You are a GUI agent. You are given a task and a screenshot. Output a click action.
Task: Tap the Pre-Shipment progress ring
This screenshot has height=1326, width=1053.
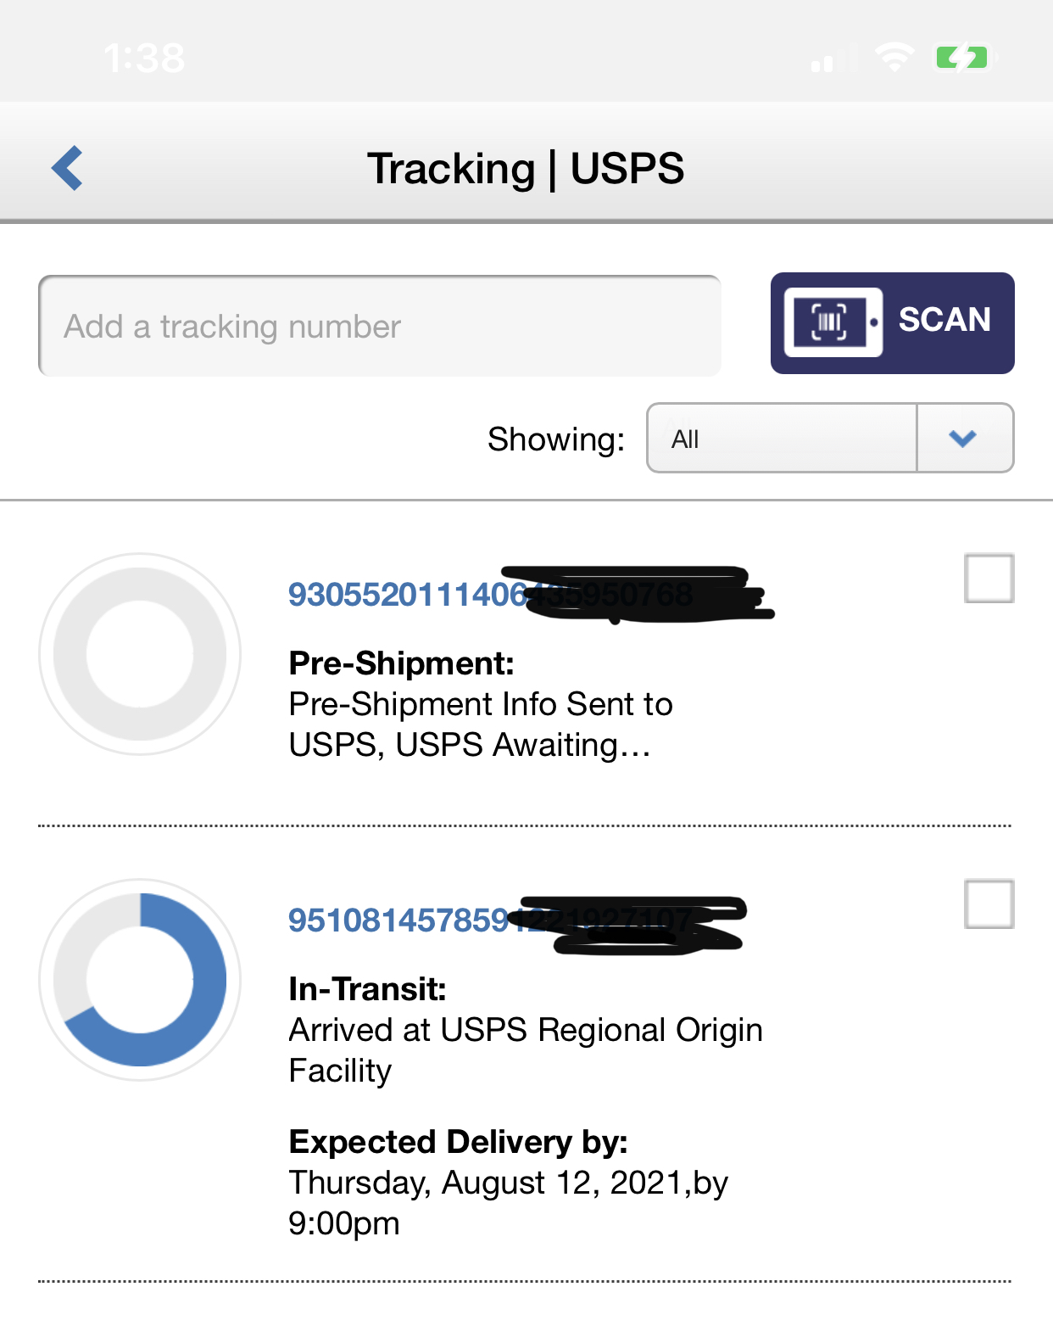coord(138,653)
